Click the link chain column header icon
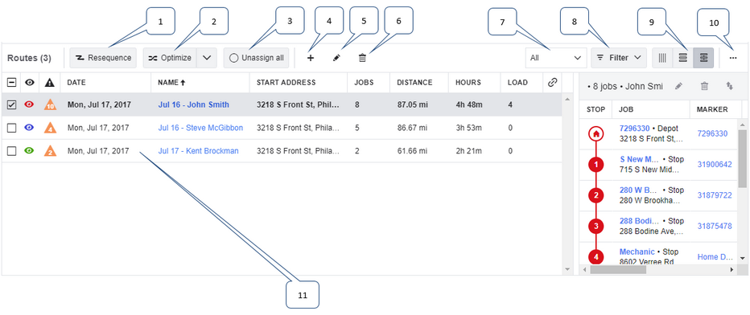The image size is (750, 315). (x=553, y=82)
